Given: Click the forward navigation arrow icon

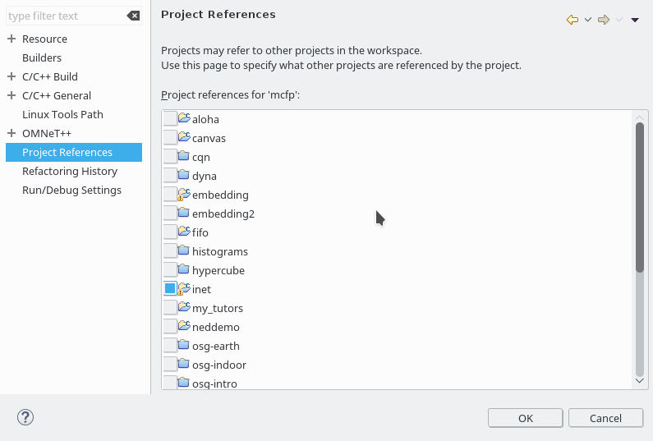Looking at the screenshot, I should pyautogui.click(x=604, y=20).
